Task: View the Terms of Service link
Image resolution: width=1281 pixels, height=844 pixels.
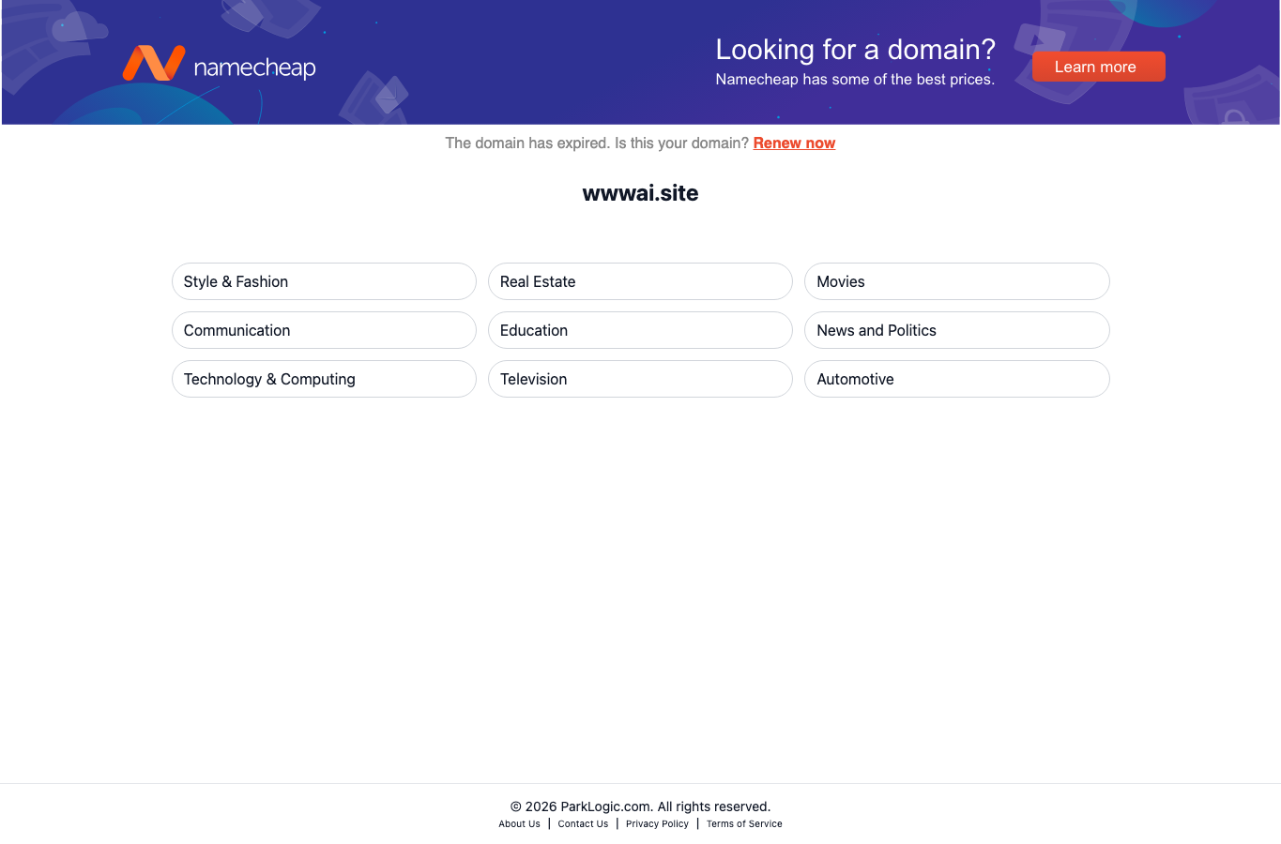Action: tap(744, 823)
